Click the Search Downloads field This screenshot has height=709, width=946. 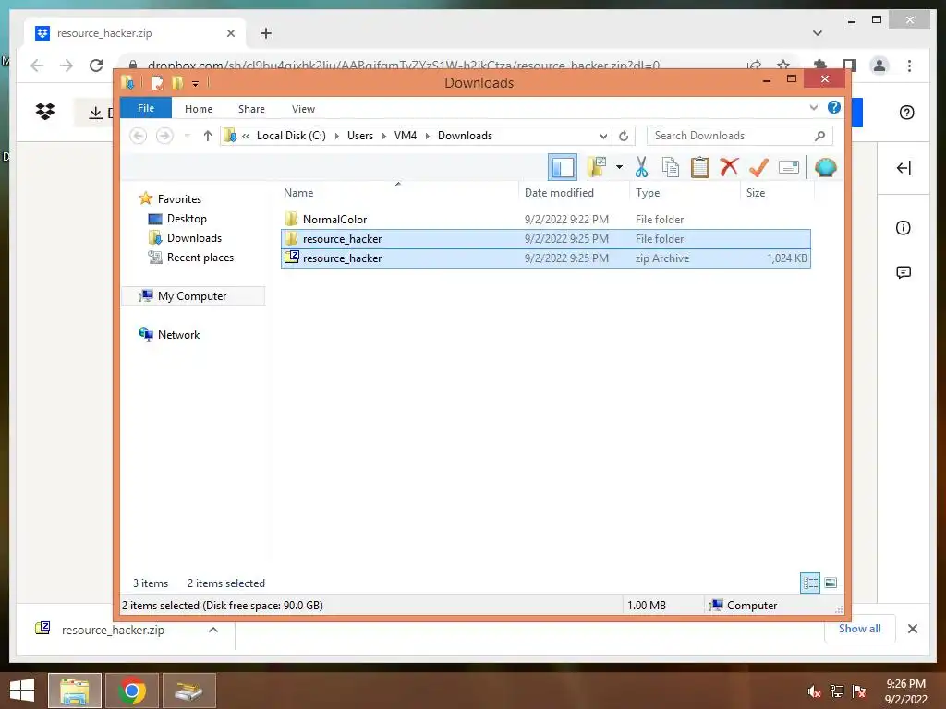[x=740, y=136]
